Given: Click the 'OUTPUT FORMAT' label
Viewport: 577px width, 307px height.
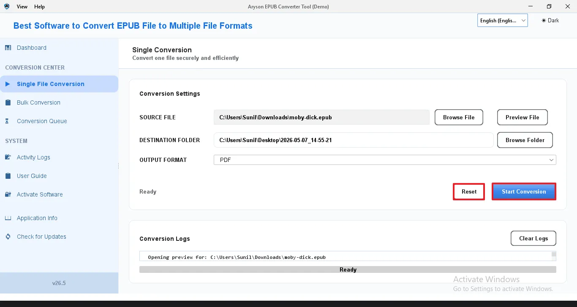Looking at the screenshot, I should [x=163, y=160].
